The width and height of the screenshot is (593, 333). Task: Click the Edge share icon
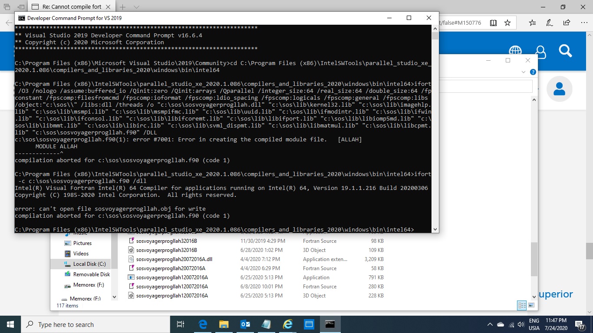coord(566,23)
